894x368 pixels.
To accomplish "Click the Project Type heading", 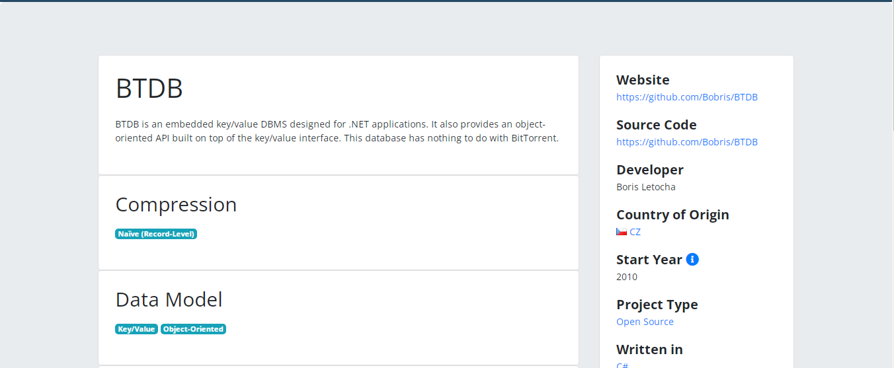I will point(657,305).
